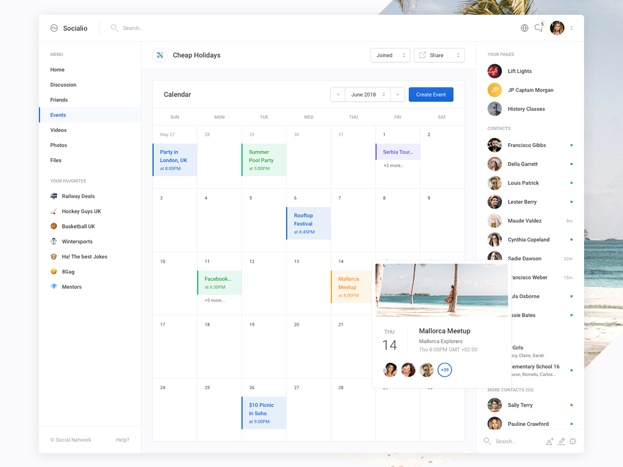Viewport: 623px width, 467px height.
Task: Select the Railway Deals train icon
Action: [x=54, y=196]
